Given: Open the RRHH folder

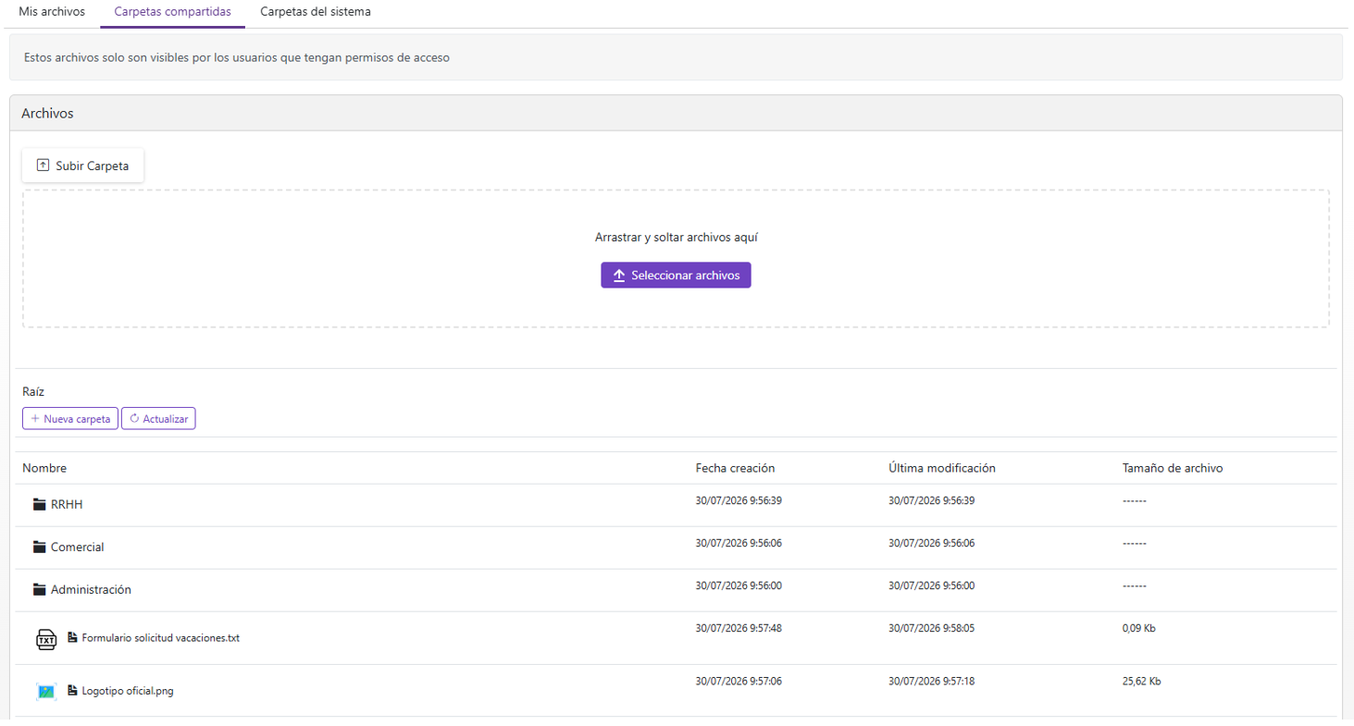Looking at the screenshot, I should [68, 504].
